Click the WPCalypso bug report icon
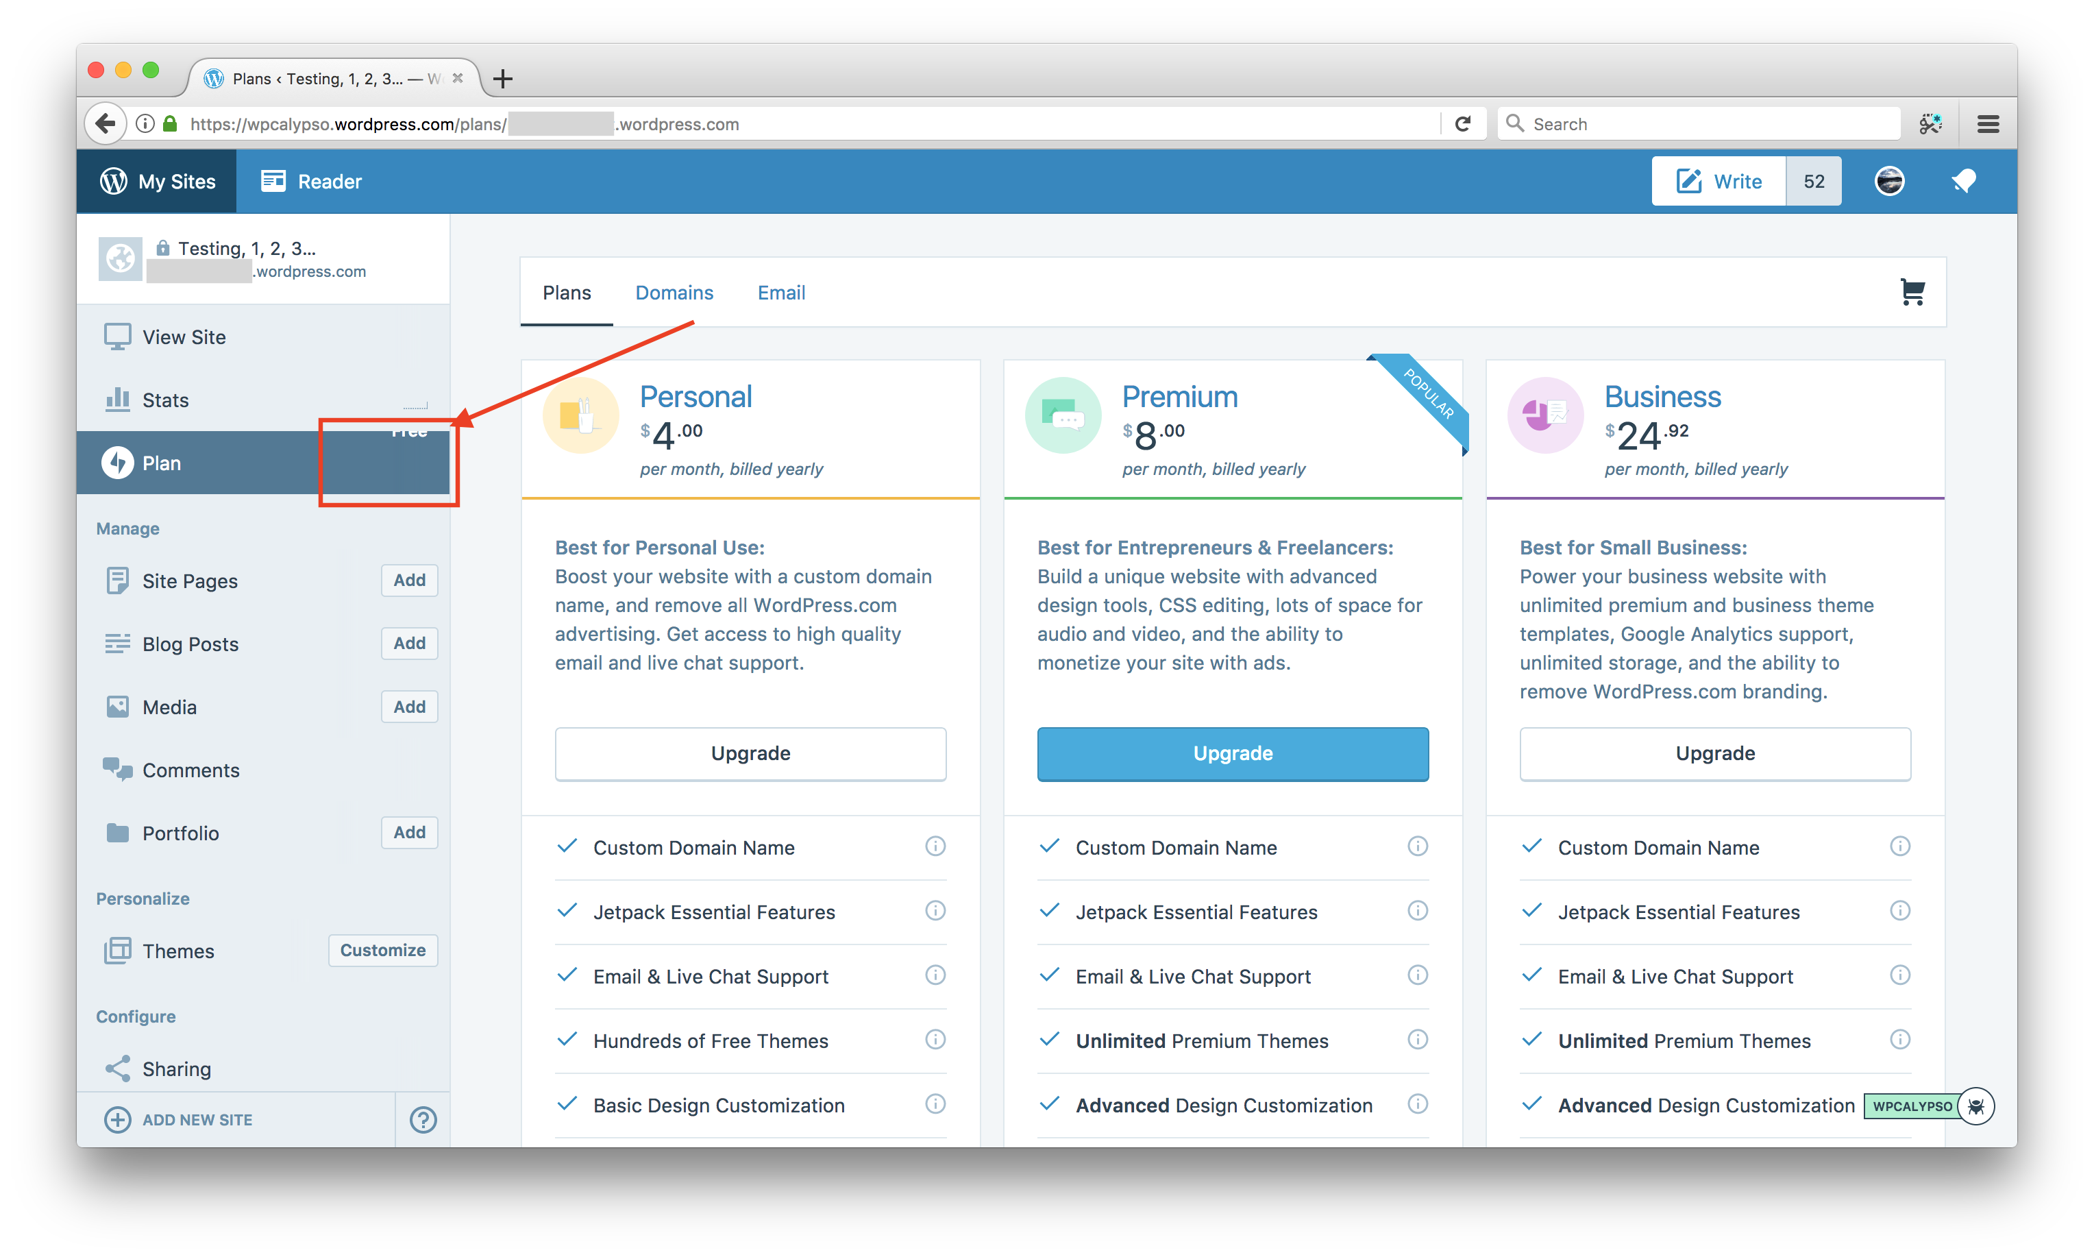2094x1257 pixels. pyautogui.click(x=1976, y=1106)
